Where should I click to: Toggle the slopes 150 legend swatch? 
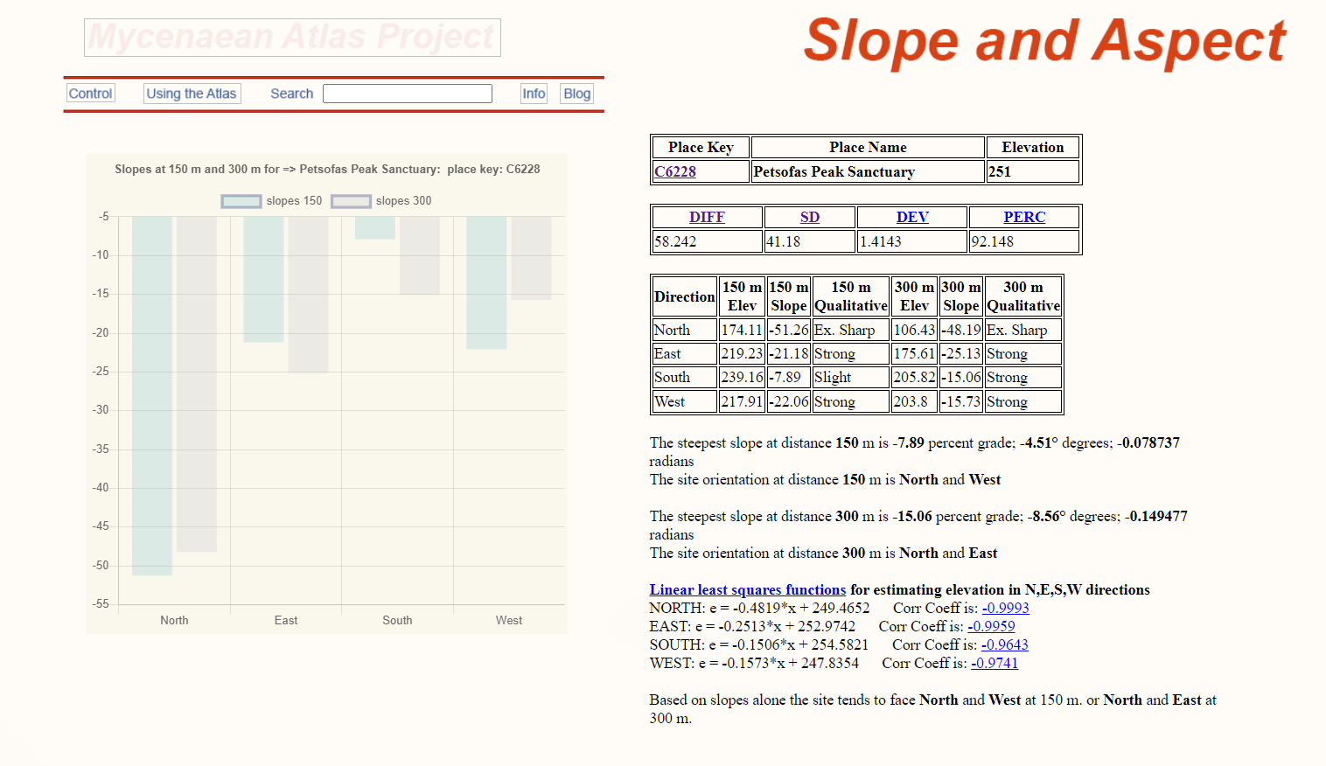241,201
